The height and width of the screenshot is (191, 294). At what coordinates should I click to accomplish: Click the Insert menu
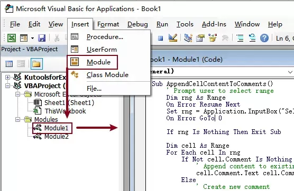coord(80,24)
